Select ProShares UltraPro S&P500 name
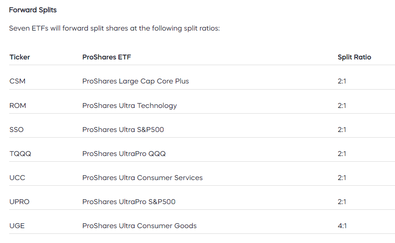 129,202
